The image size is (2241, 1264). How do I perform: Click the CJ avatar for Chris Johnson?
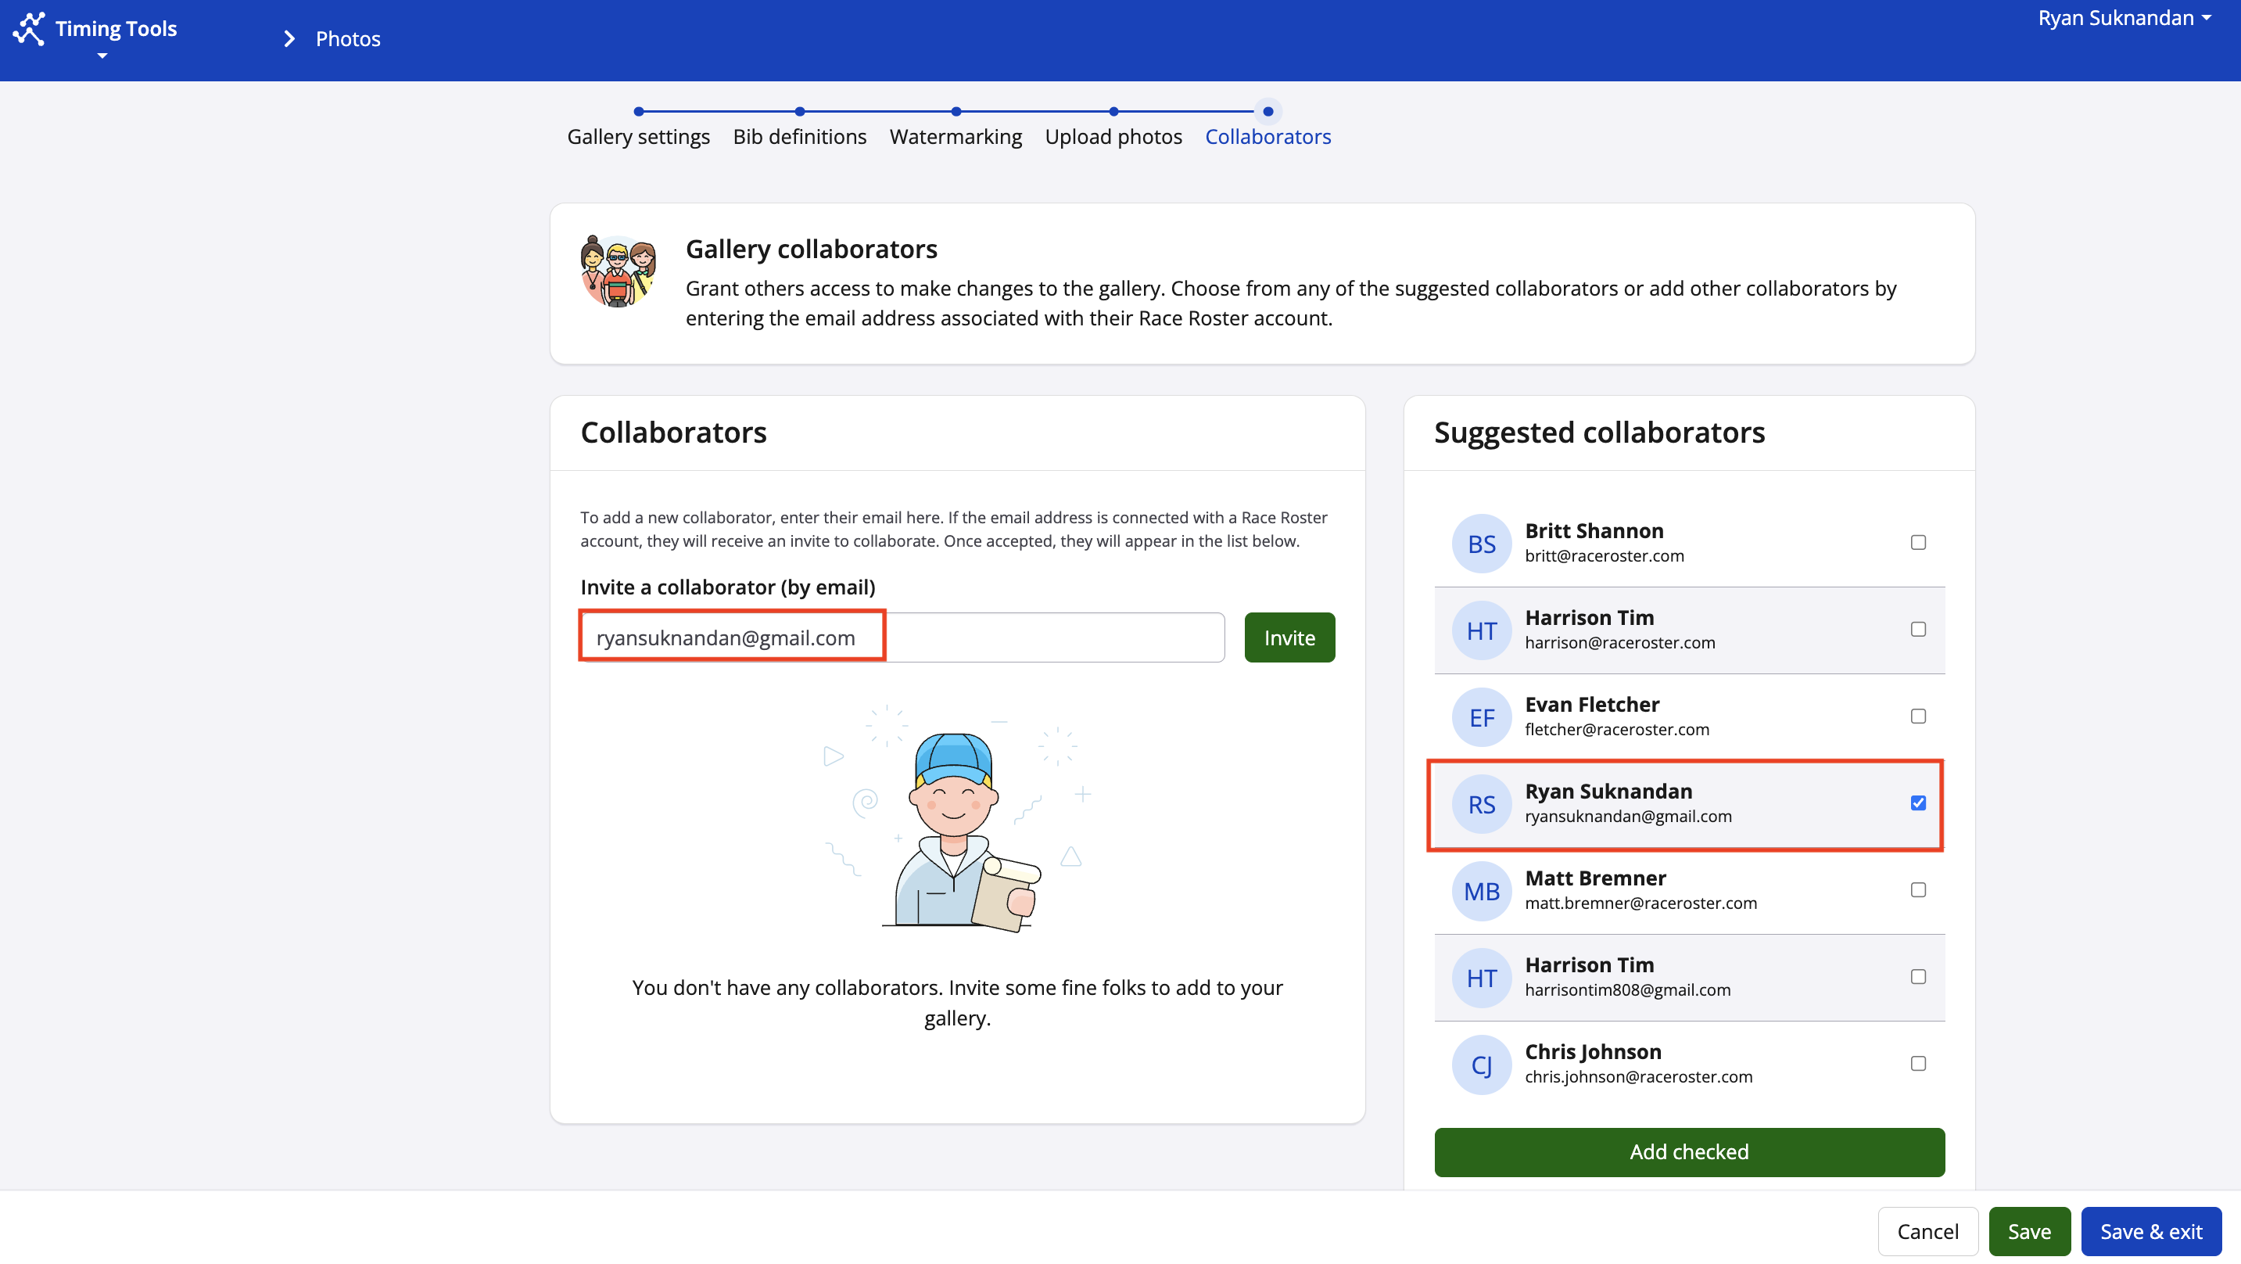(x=1481, y=1065)
